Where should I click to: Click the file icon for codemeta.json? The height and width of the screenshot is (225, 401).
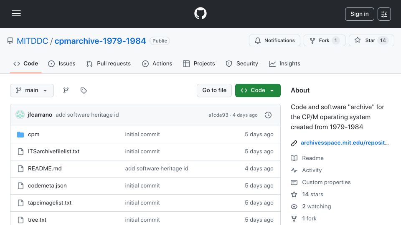21,186
